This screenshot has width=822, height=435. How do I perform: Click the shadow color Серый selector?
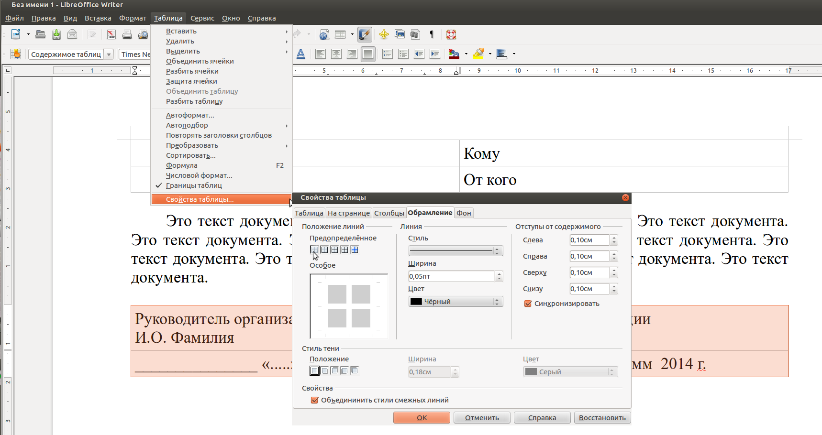coord(570,372)
